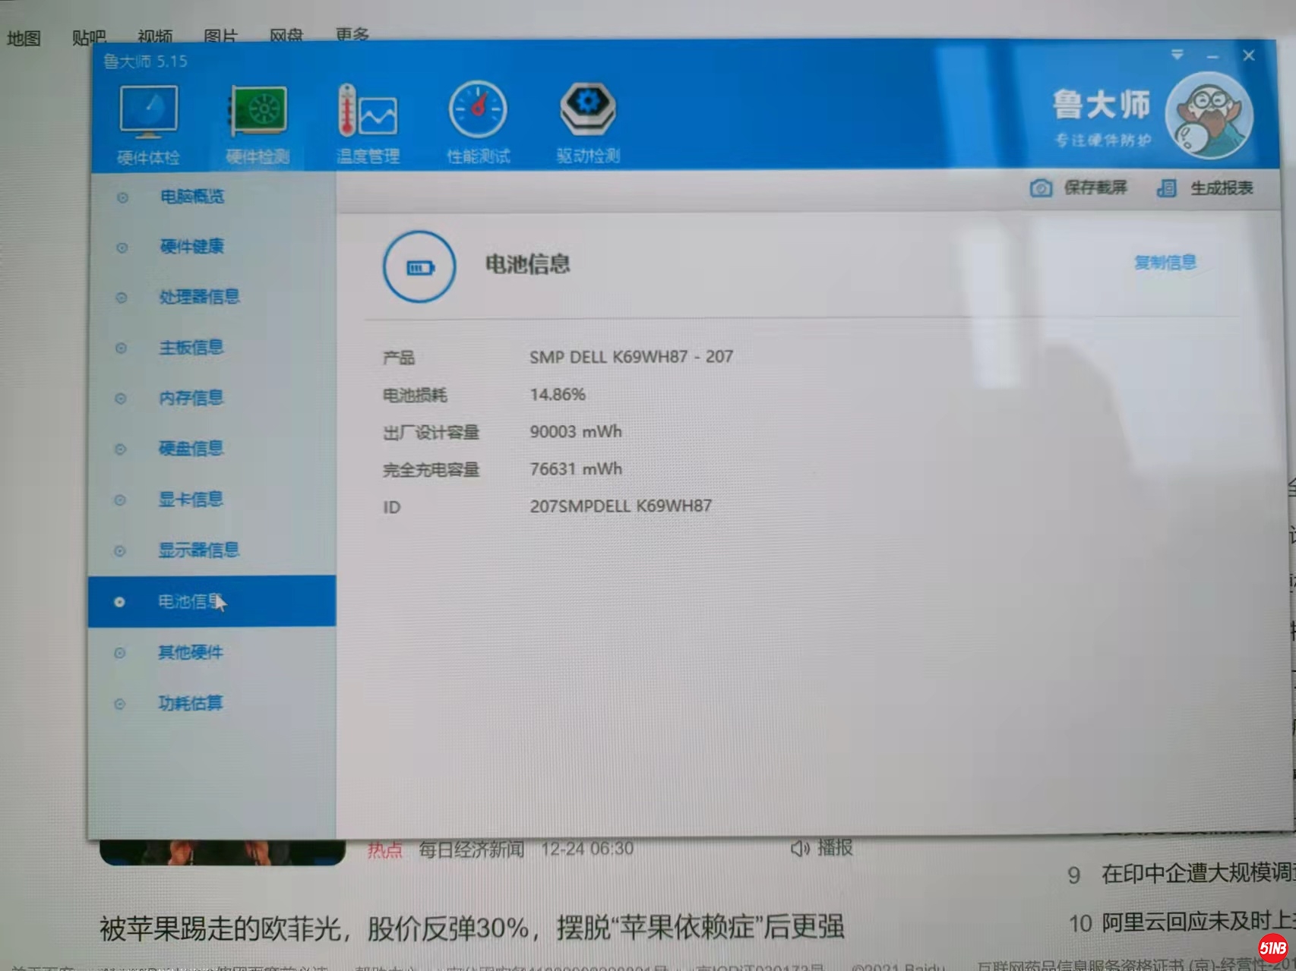Viewport: 1296px width, 971px height.
Task: Select the 硬件检测 circuit board icon
Action: coord(258,112)
